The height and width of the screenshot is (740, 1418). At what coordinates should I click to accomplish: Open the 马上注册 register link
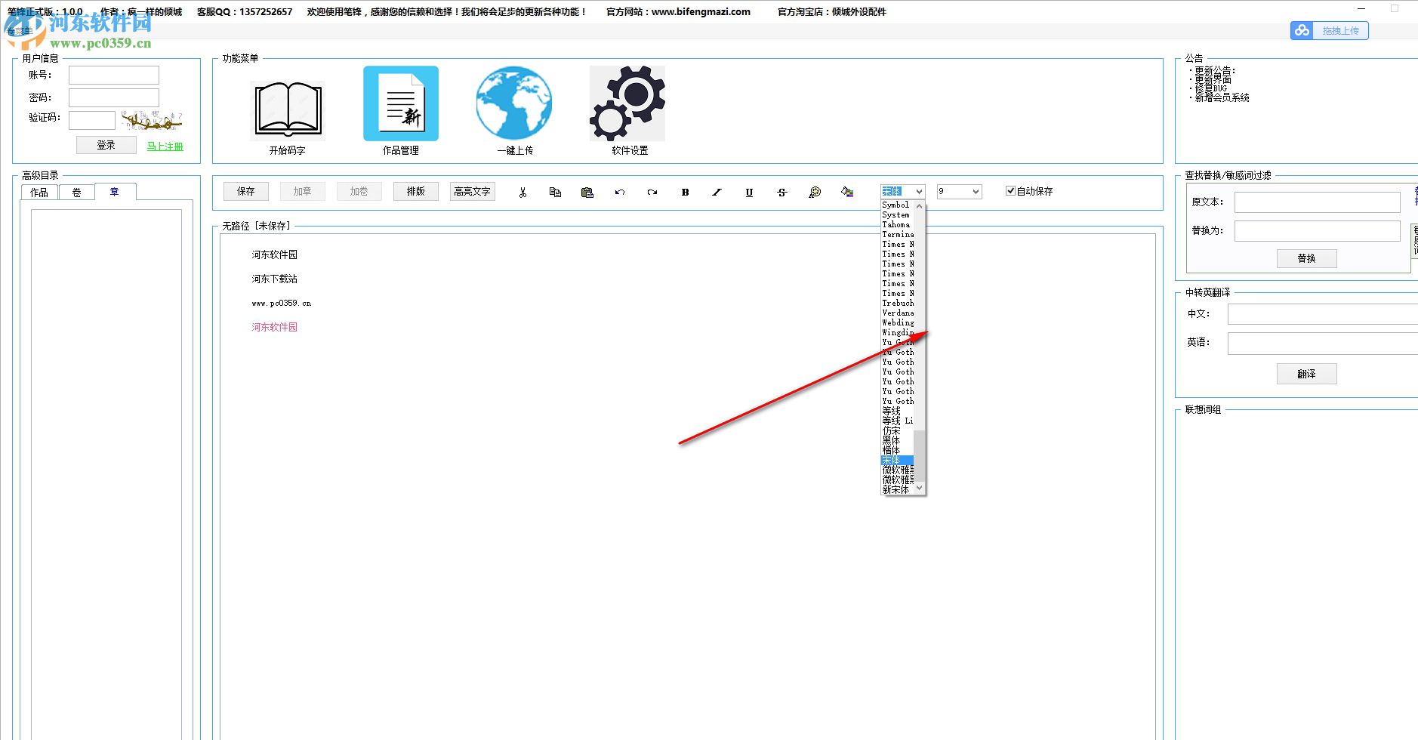(165, 146)
